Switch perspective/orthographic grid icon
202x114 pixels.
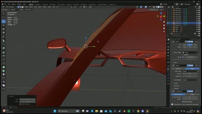pyautogui.click(x=164, y=31)
